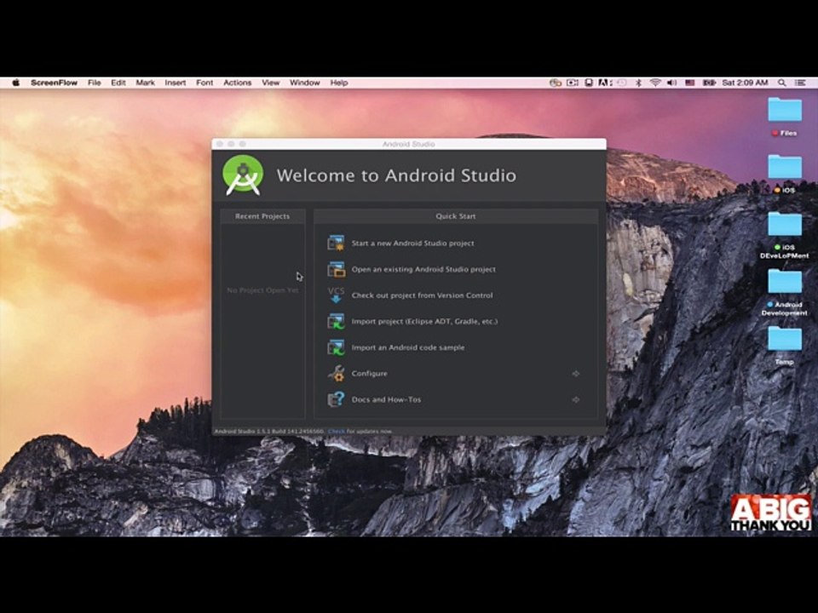Expand the Docs and How-Tos arrow
818x613 pixels.
click(x=575, y=400)
